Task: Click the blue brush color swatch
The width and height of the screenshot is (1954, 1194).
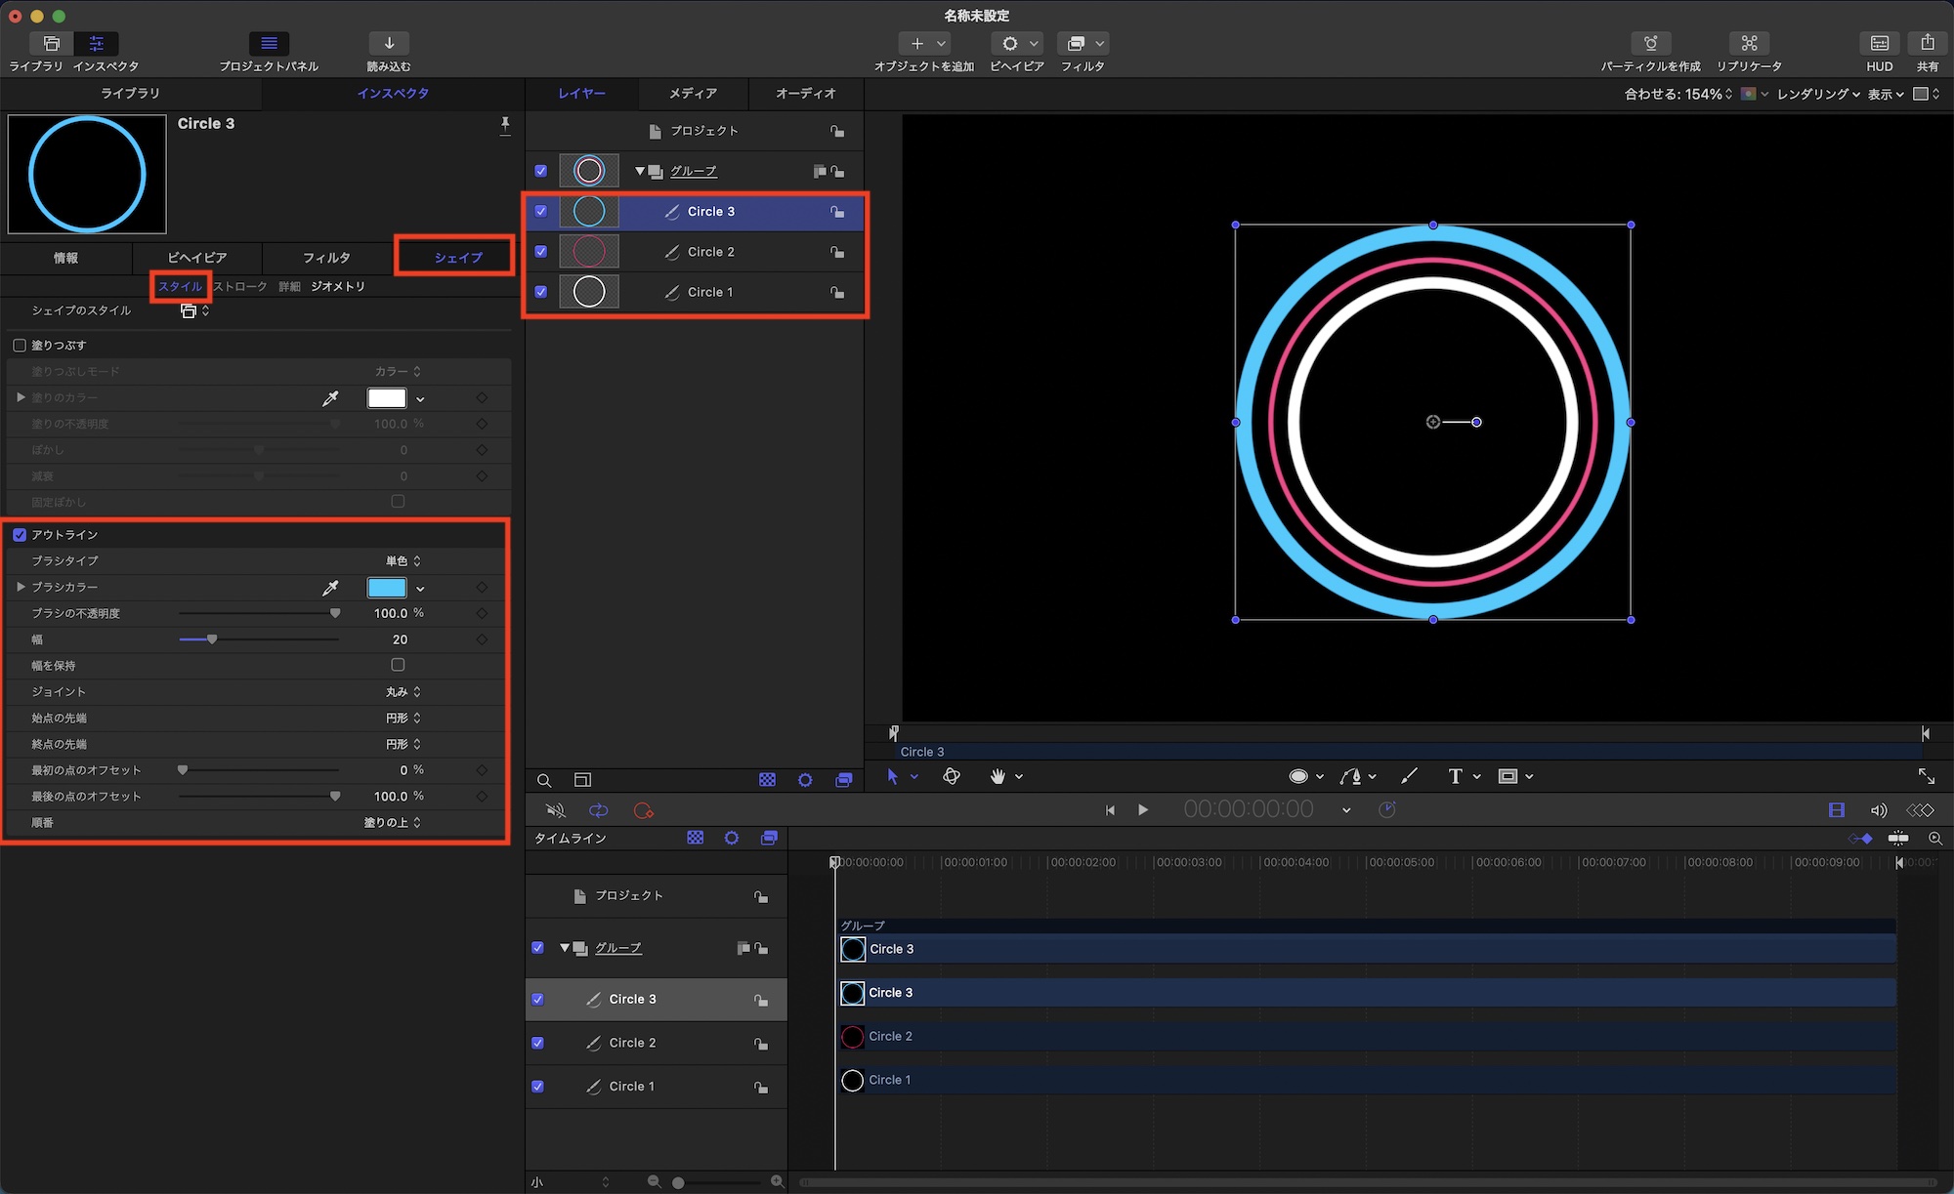Action: [x=387, y=588]
